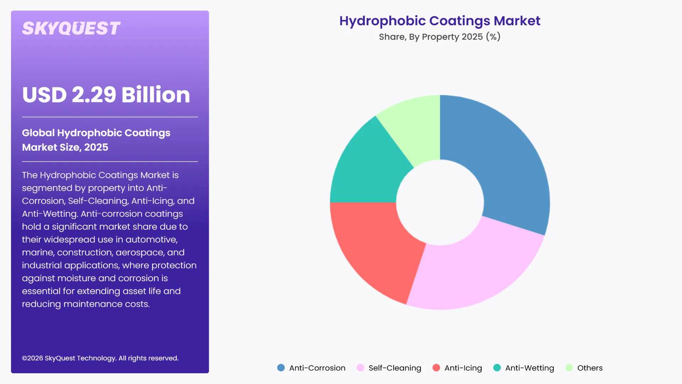Select the Anti-Corrosion legend label
Viewport: 682px width, 384px height.
tap(317, 368)
